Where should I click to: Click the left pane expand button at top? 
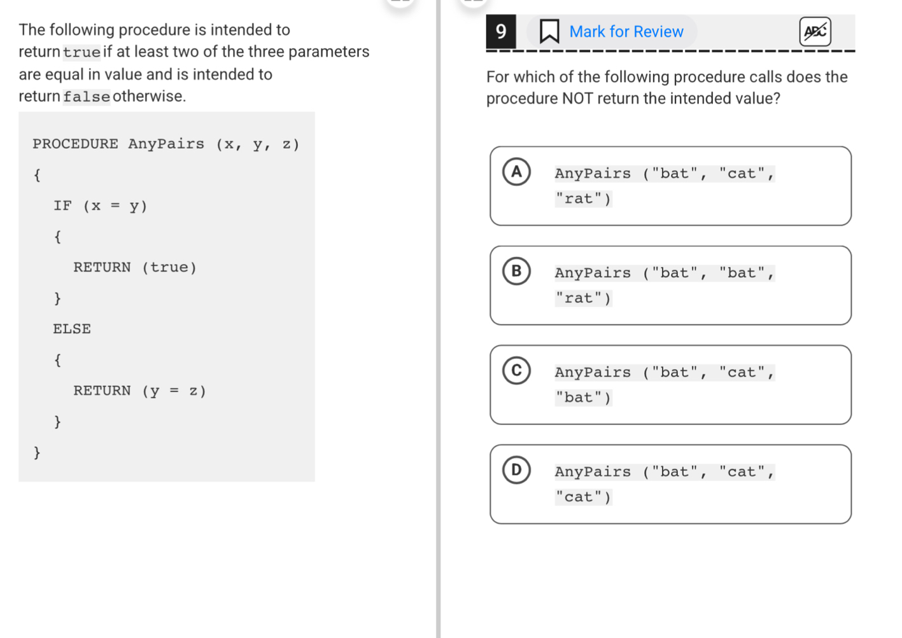(401, 3)
